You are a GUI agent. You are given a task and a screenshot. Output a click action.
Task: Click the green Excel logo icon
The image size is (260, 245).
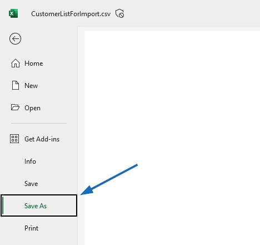(x=13, y=13)
